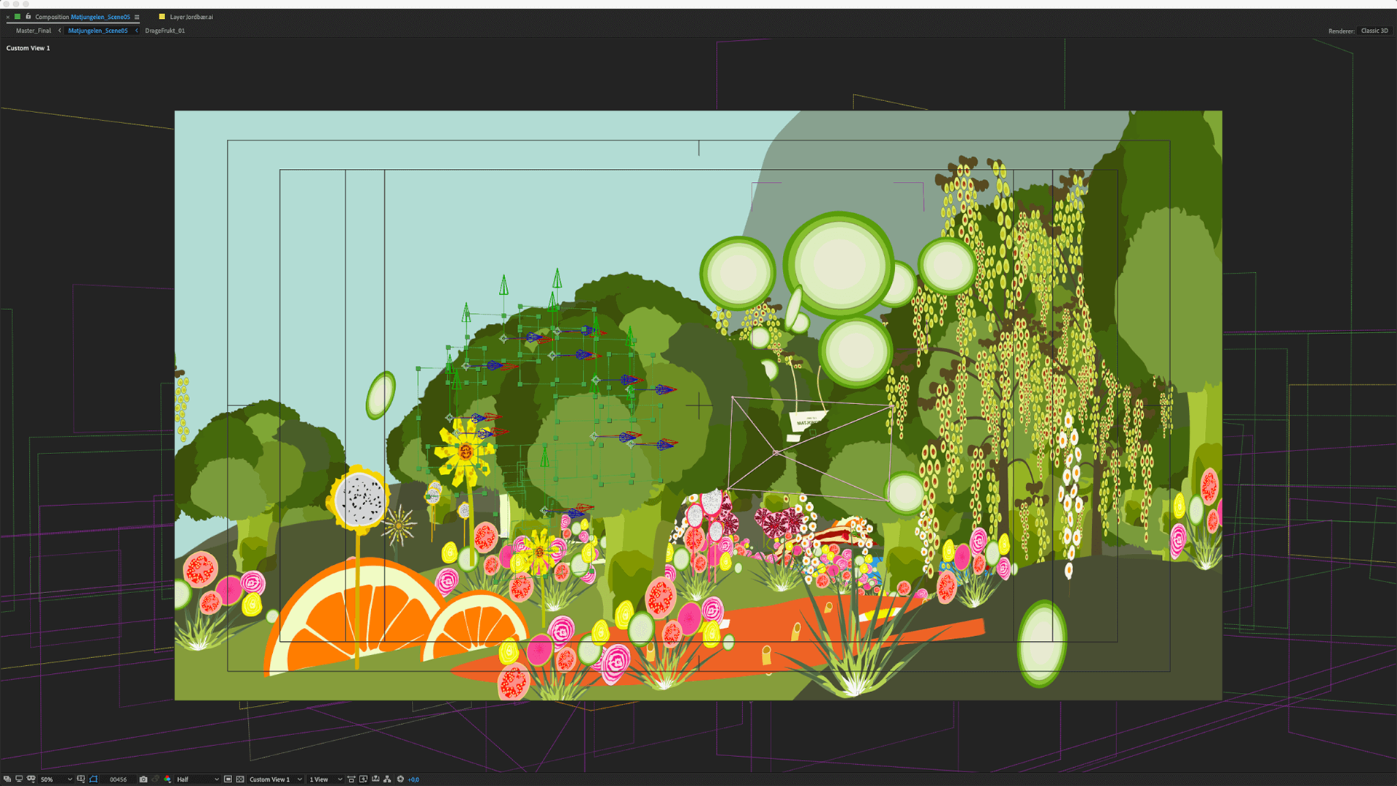Open grid and guide options

coord(81,779)
